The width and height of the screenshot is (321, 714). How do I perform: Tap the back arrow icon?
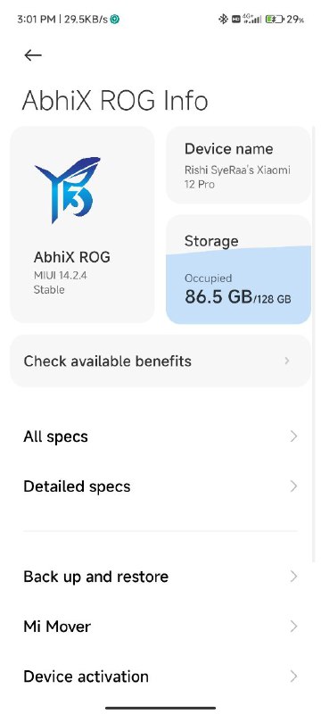(x=33, y=55)
